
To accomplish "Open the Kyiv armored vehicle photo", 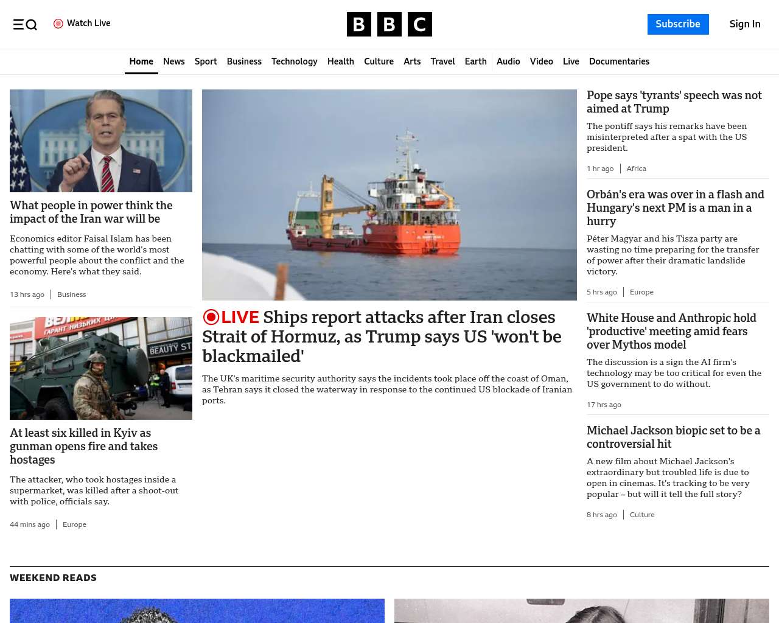I will pyautogui.click(x=101, y=368).
